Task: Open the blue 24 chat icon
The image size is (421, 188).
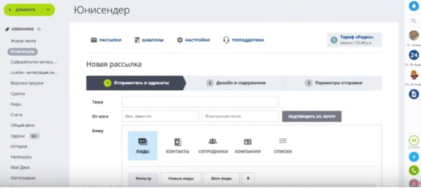Action: 414,55
